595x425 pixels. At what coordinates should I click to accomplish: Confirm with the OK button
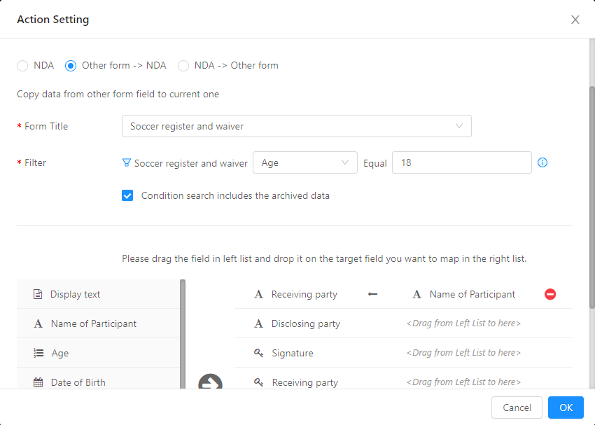tap(566, 407)
